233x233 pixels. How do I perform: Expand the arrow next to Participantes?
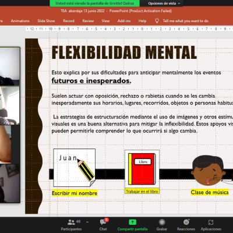point(87,222)
